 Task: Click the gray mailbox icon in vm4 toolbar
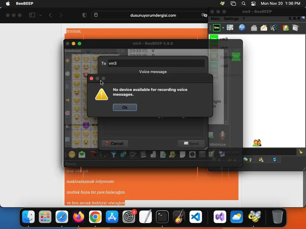tap(254, 28)
